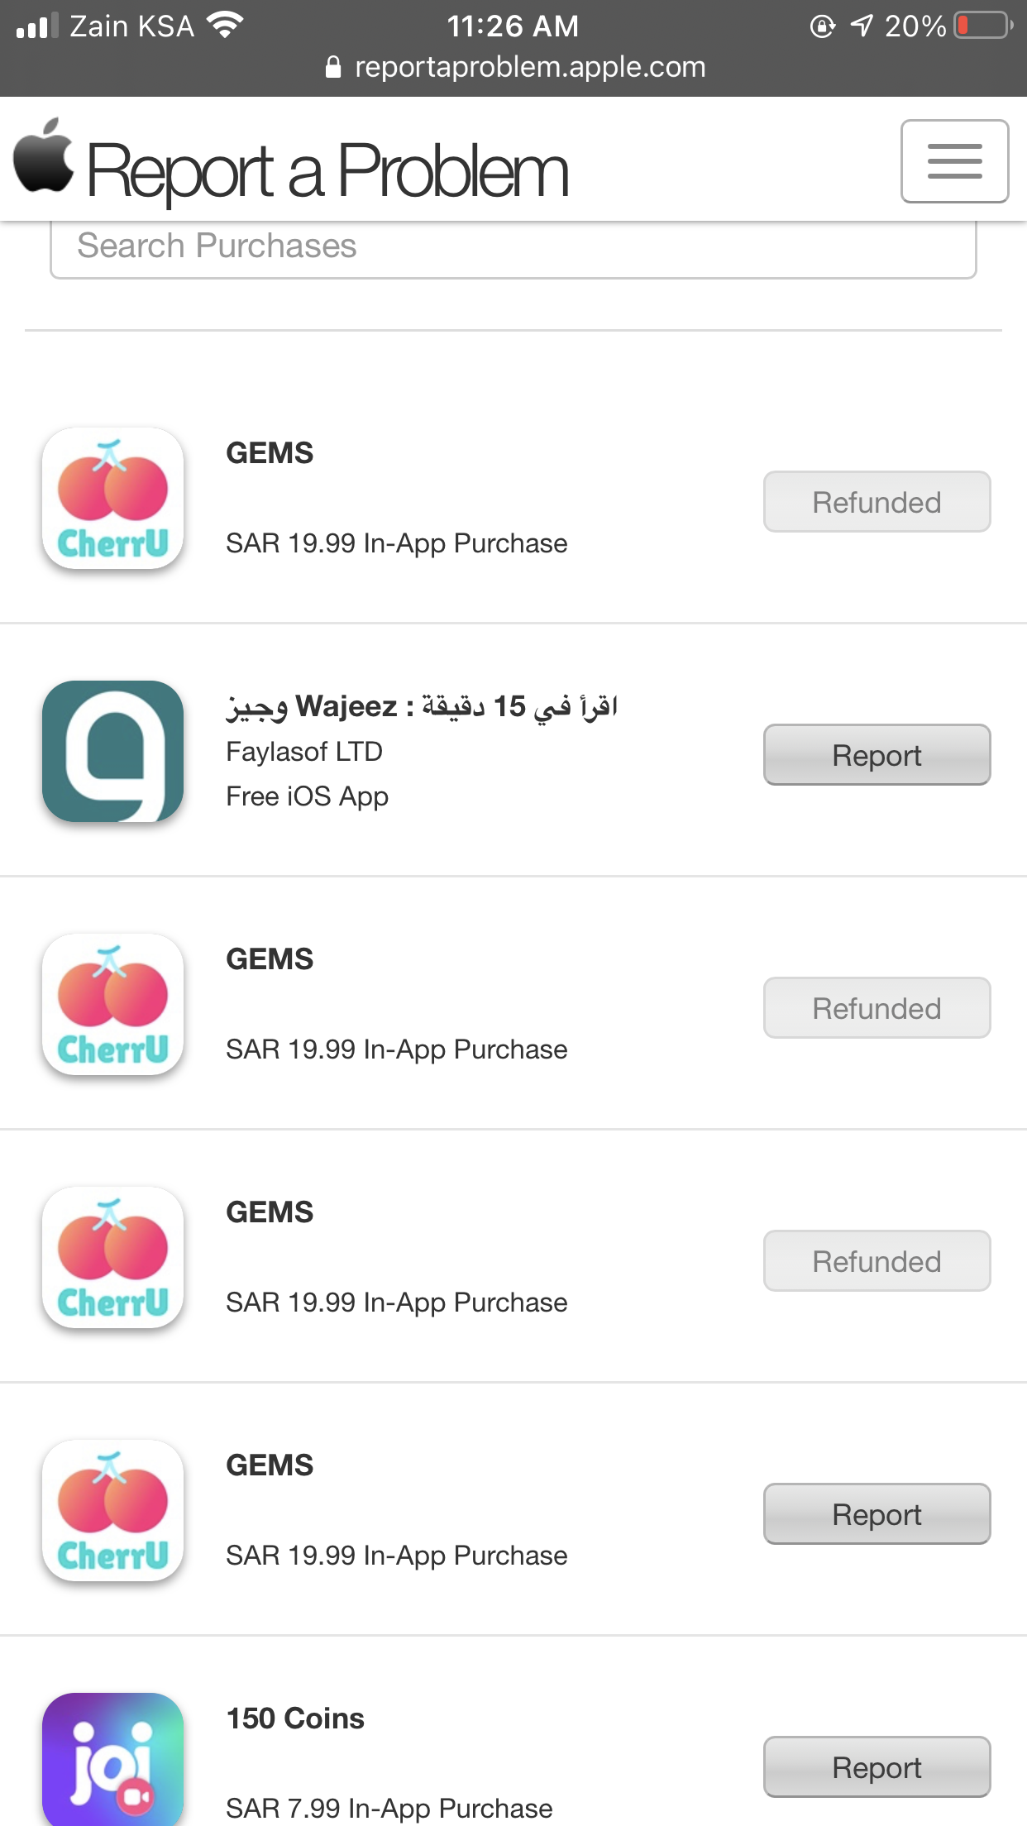Image resolution: width=1027 pixels, height=1826 pixels.
Task: Report the 150 Coins purchase
Action: pyautogui.click(x=877, y=1767)
